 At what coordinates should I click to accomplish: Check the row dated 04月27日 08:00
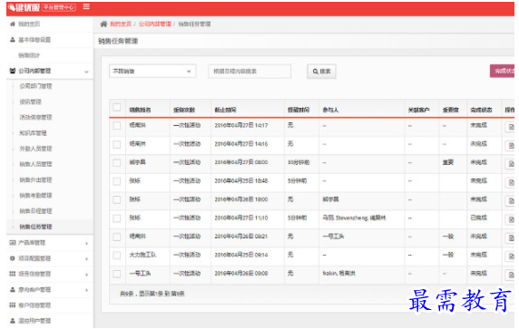(x=116, y=162)
